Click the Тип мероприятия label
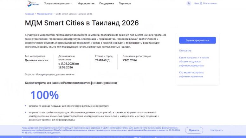This screenshot has height=138, width=246. [35, 56]
